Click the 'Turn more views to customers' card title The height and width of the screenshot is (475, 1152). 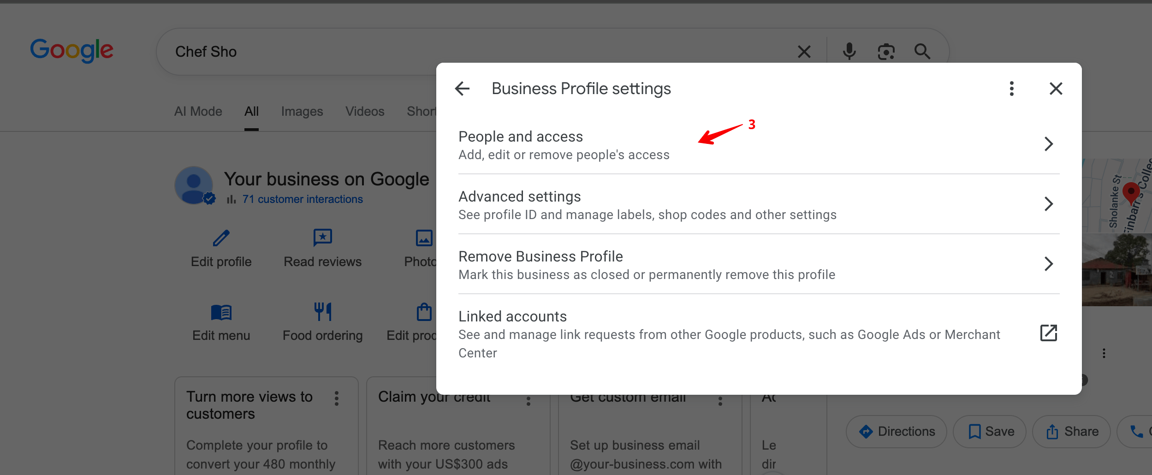(249, 405)
